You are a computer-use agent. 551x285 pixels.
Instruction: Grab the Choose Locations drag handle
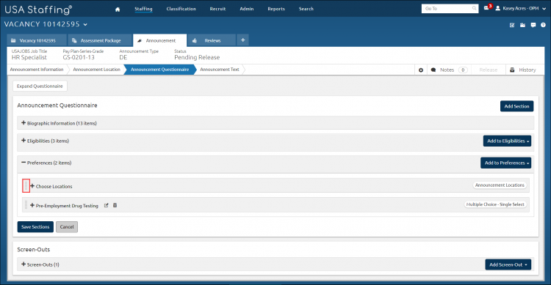pos(26,185)
